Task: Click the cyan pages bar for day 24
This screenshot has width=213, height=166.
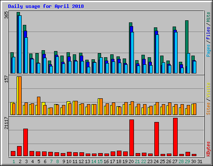Action: click(157, 54)
